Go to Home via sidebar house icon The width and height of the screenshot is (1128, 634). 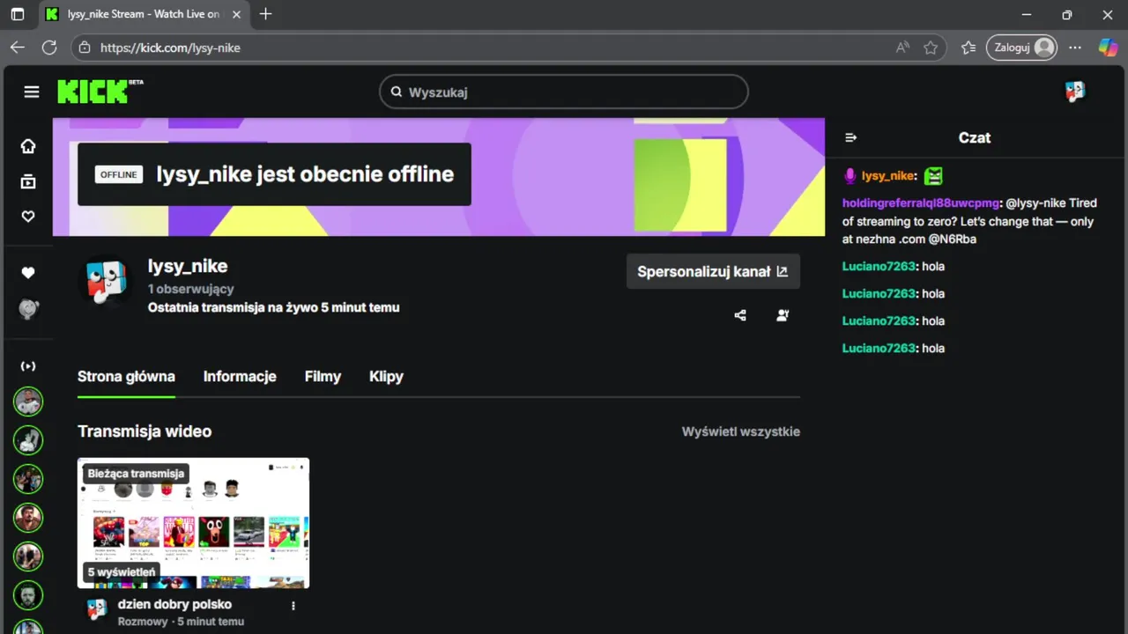pos(28,146)
